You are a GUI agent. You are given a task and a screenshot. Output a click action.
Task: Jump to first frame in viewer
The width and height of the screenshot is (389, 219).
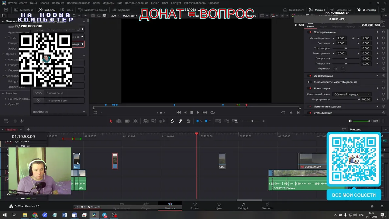tap(179, 113)
